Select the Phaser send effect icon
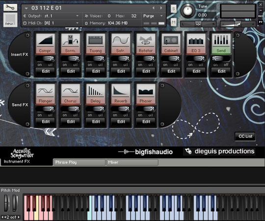This screenshot has height=221, width=265. (x=146, y=94)
